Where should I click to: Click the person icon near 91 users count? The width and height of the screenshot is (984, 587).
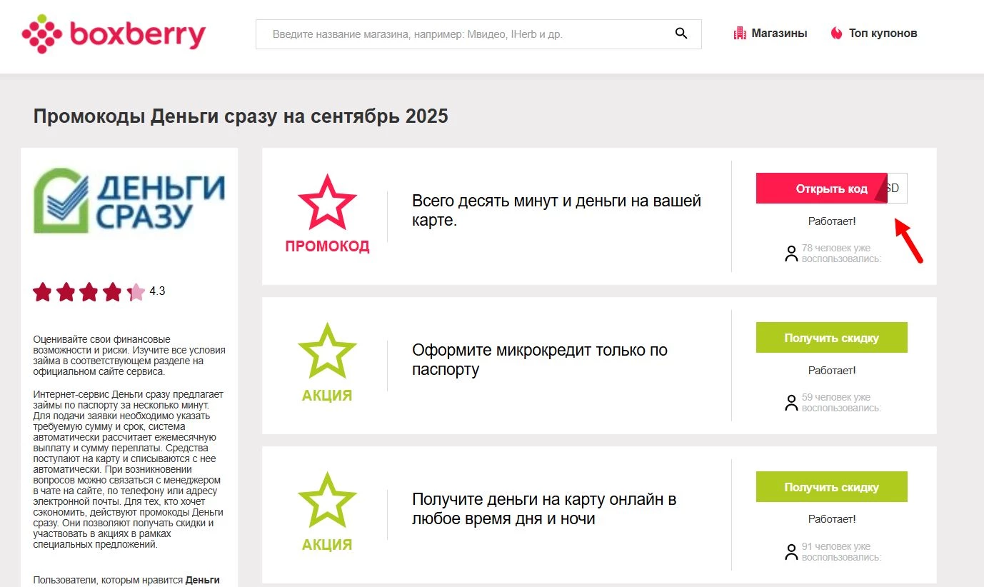pos(790,551)
